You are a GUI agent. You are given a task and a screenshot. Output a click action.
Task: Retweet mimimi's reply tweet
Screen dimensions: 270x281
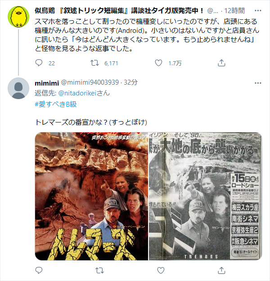coord(99,270)
